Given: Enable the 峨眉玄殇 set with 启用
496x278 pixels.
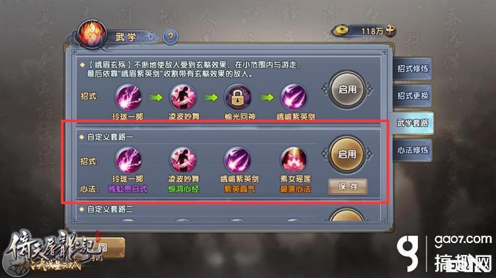Looking at the screenshot, I should (x=347, y=89).
